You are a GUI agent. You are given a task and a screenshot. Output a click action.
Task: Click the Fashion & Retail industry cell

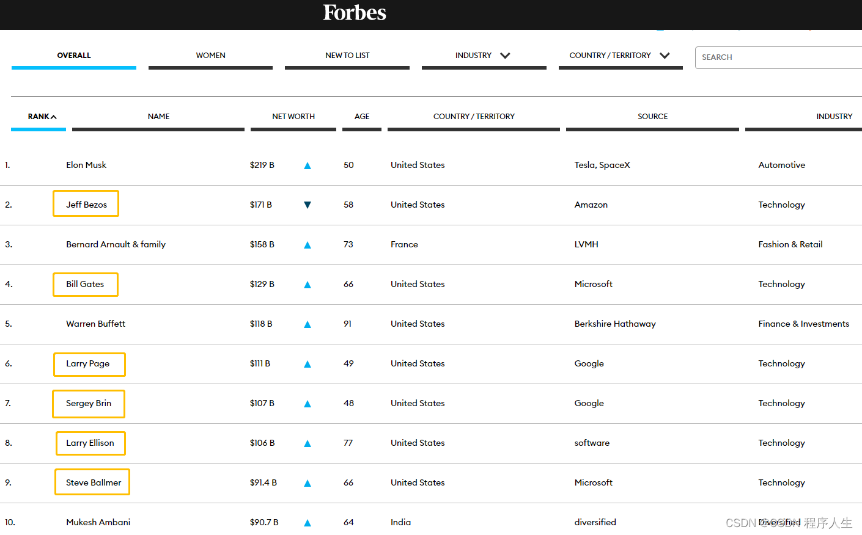point(790,244)
